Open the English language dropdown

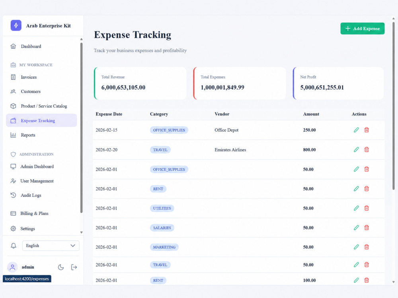51,246
